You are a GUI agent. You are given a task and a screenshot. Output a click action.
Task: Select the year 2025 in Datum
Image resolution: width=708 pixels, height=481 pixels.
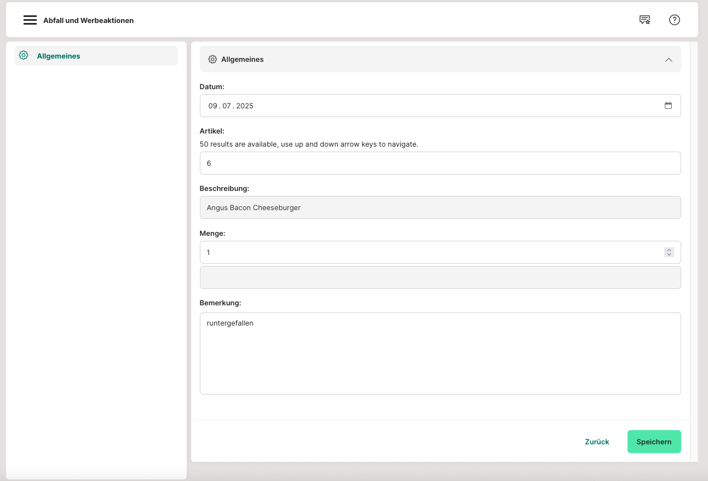click(x=245, y=106)
